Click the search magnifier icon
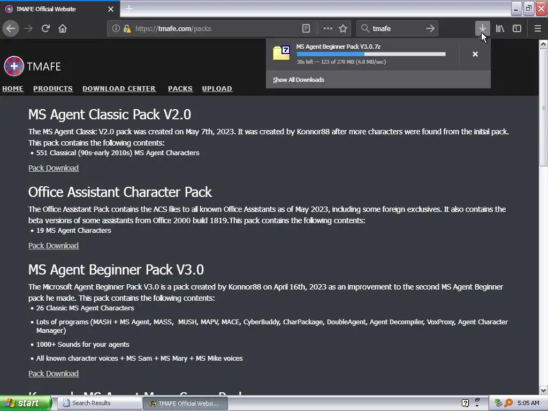Viewport: 548px width, 411px height. (365, 28)
